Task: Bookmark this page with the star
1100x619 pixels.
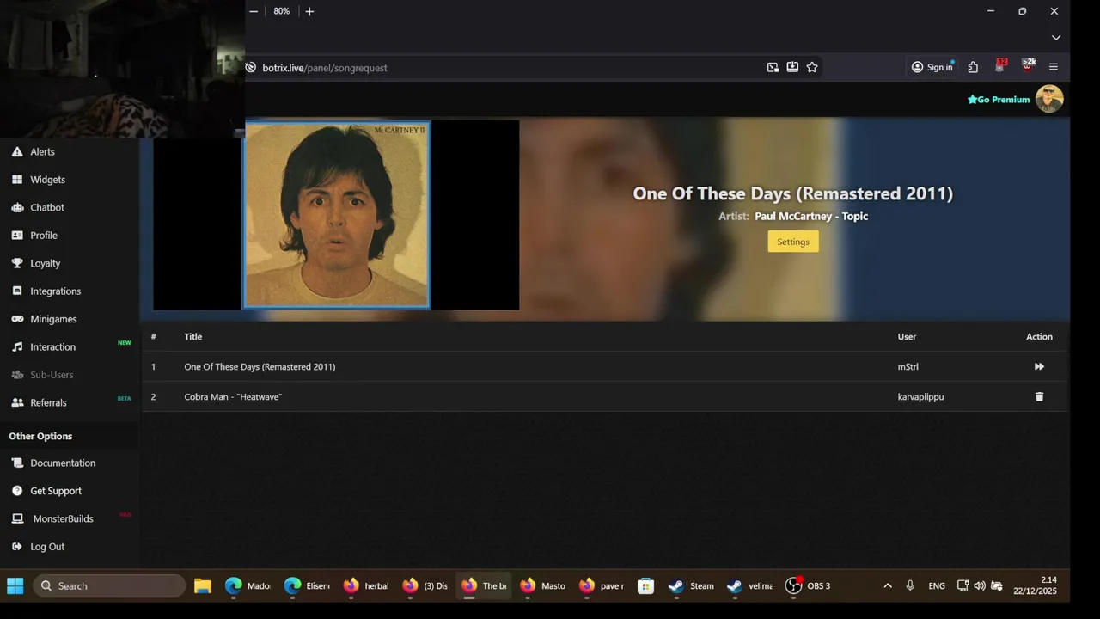Action: coord(812,67)
